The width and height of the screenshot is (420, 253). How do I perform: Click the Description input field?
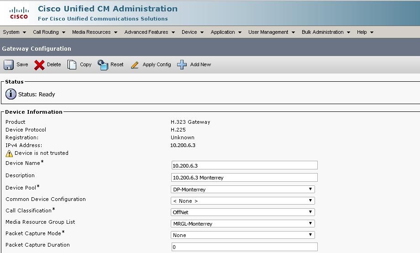(x=244, y=178)
